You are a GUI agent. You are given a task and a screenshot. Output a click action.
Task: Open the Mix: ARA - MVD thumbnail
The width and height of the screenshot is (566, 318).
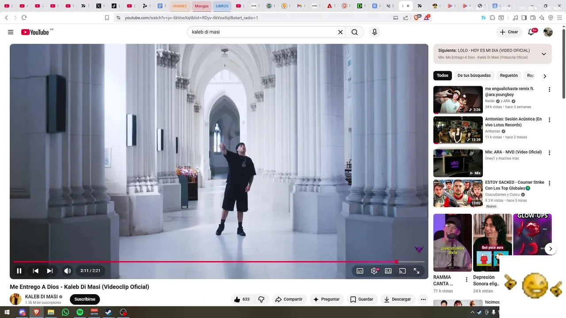pyautogui.click(x=458, y=163)
